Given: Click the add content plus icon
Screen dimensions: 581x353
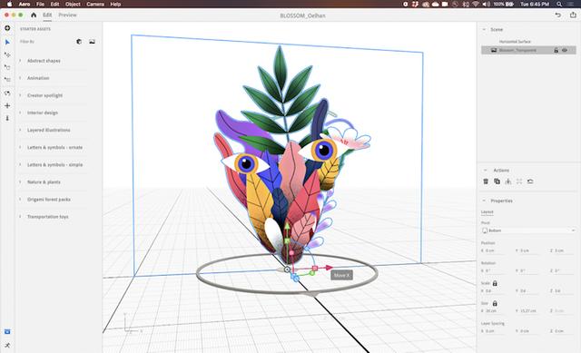Looking at the screenshot, I should [7, 28].
